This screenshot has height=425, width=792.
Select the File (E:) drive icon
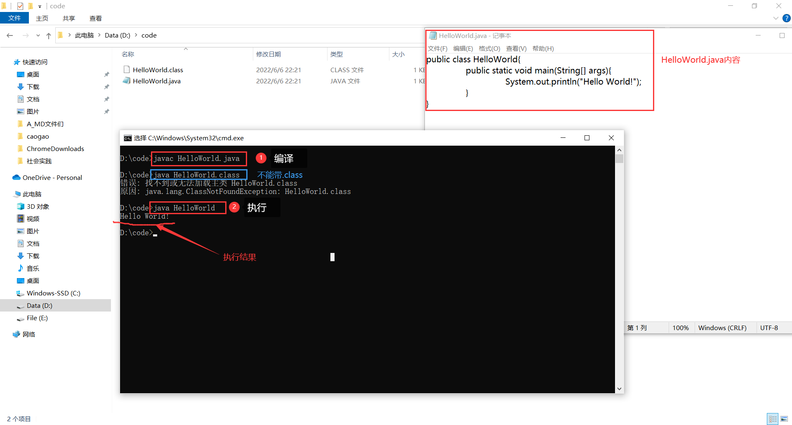tap(21, 319)
